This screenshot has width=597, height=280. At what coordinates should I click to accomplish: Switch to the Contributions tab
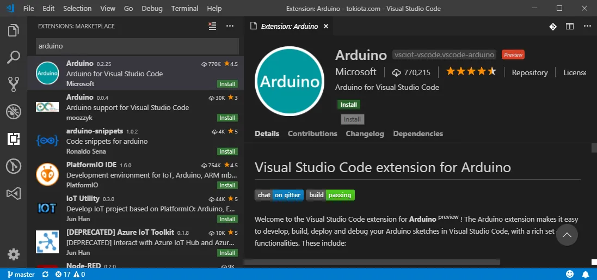(312, 133)
